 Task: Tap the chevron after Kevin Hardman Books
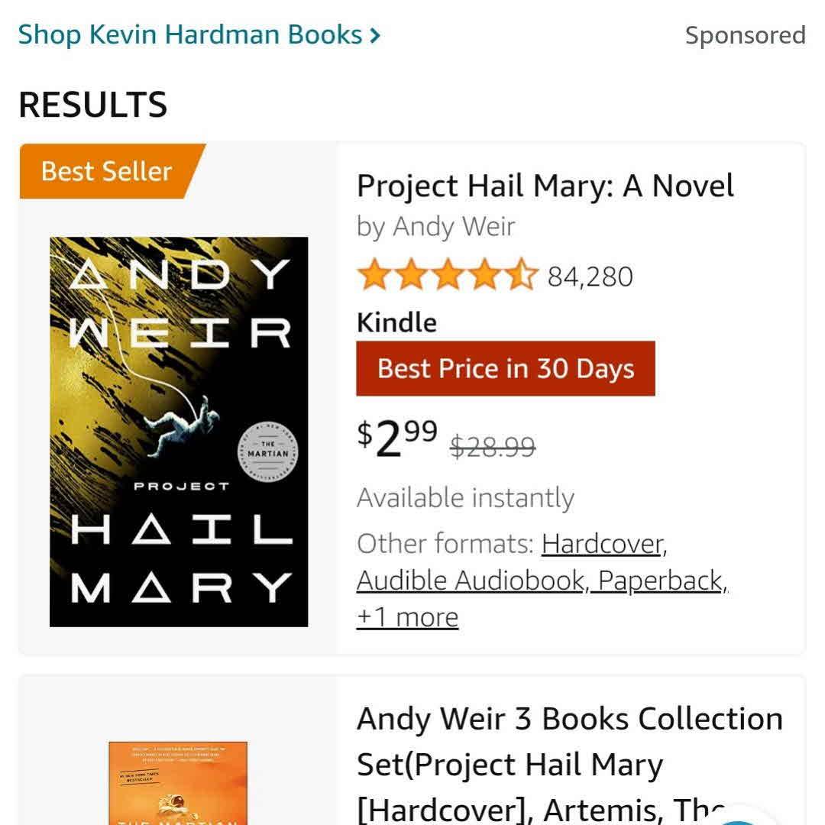click(375, 35)
